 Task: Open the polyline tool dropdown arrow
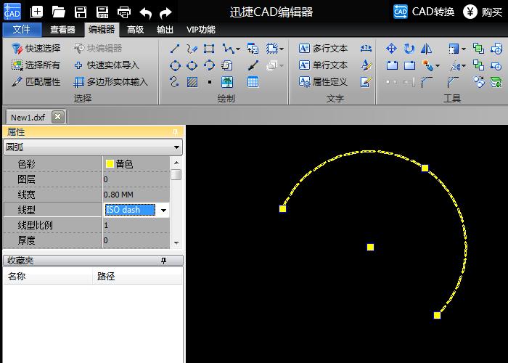pos(237,49)
